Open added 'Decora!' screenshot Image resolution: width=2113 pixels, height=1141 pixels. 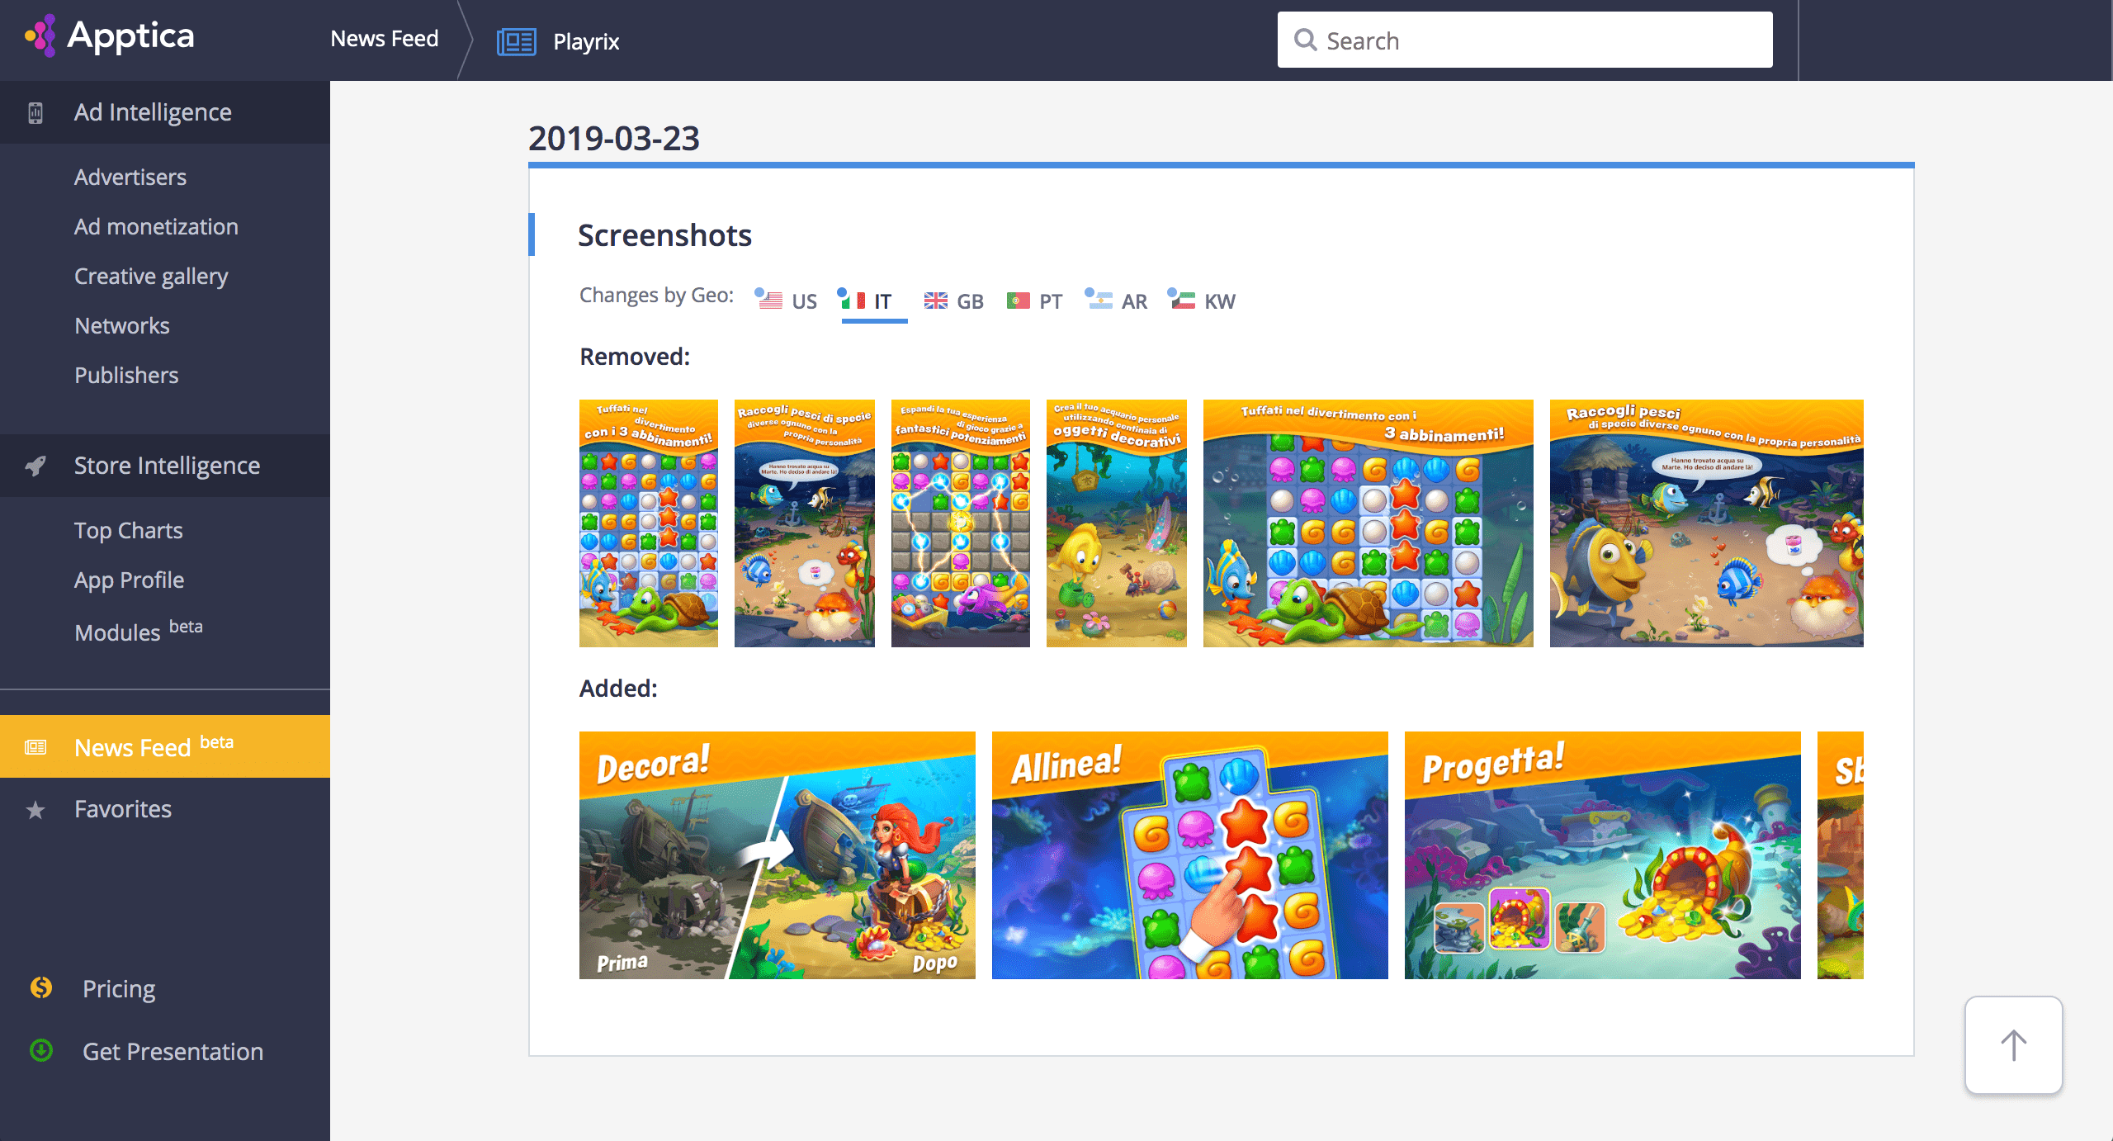(778, 855)
